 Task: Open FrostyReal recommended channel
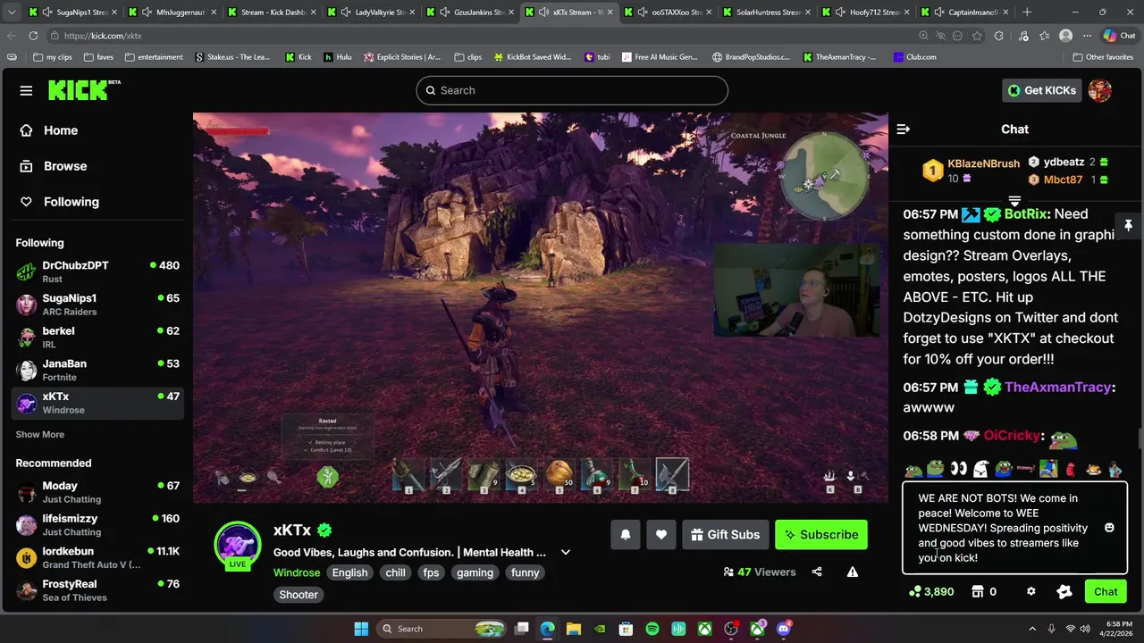click(97, 590)
